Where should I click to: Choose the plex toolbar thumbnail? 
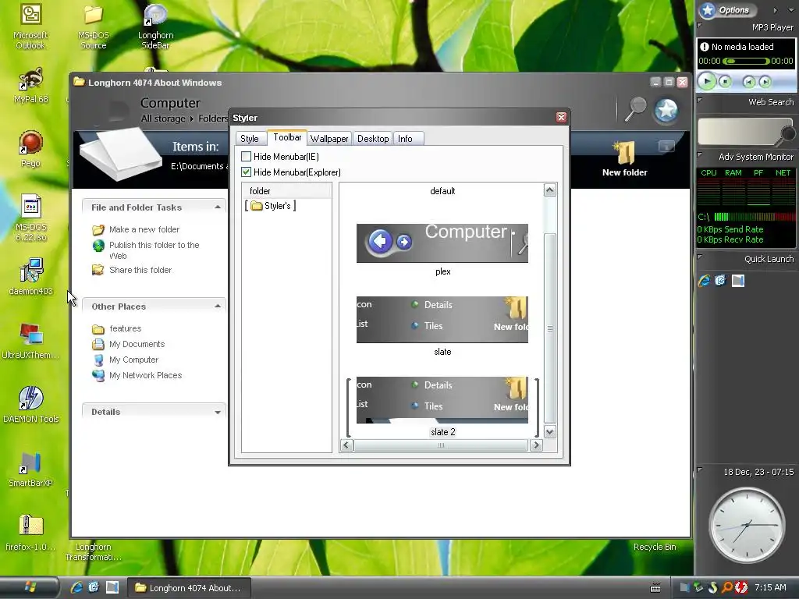pyautogui.click(x=442, y=243)
